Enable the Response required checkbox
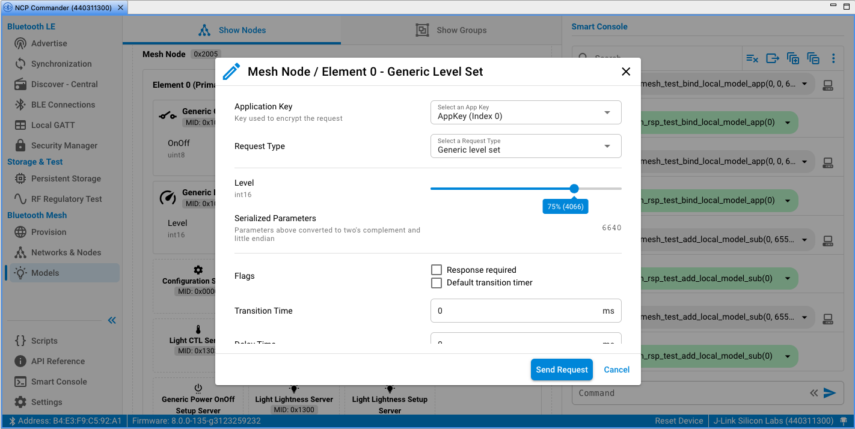 tap(437, 270)
